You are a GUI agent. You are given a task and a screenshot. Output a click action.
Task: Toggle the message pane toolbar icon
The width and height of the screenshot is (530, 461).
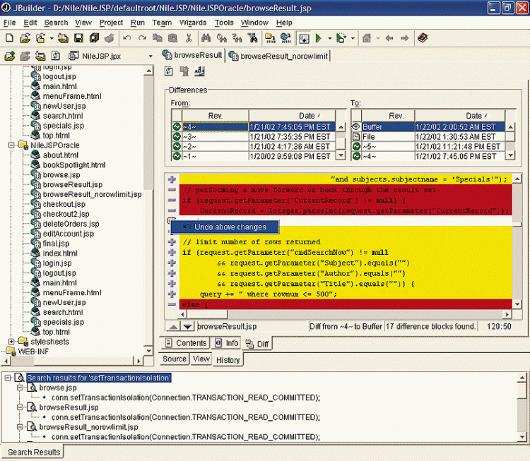pos(304,38)
